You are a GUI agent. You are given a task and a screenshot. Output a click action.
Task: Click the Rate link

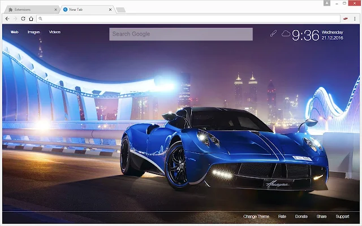(x=282, y=216)
